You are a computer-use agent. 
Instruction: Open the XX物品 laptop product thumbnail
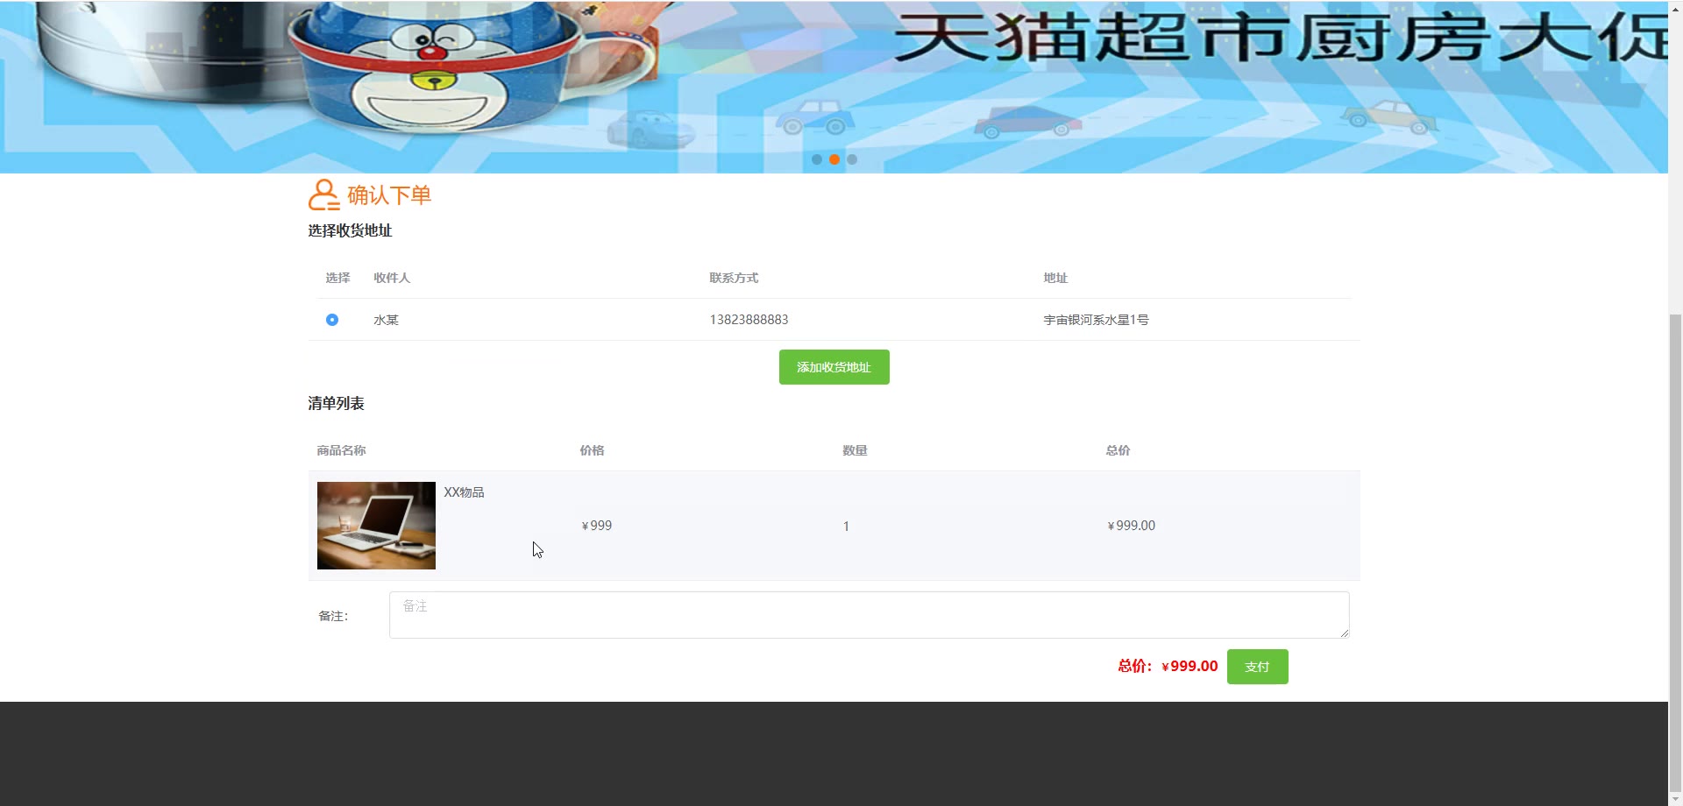[x=376, y=526]
